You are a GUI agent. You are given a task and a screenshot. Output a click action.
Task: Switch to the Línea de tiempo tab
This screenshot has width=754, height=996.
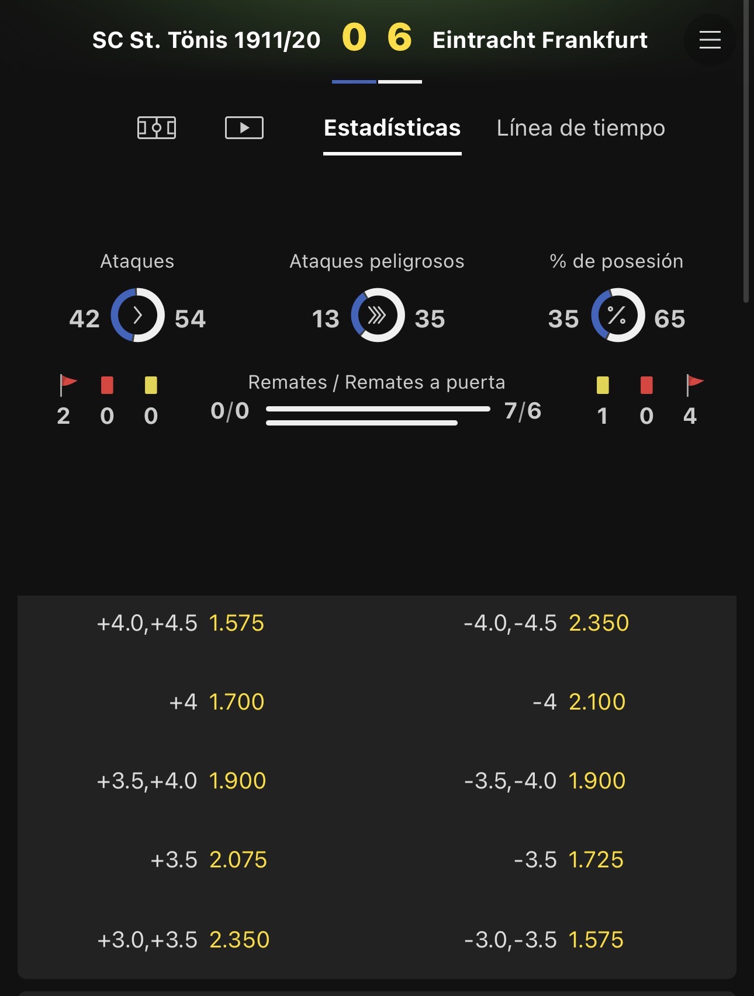pyautogui.click(x=580, y=128)
